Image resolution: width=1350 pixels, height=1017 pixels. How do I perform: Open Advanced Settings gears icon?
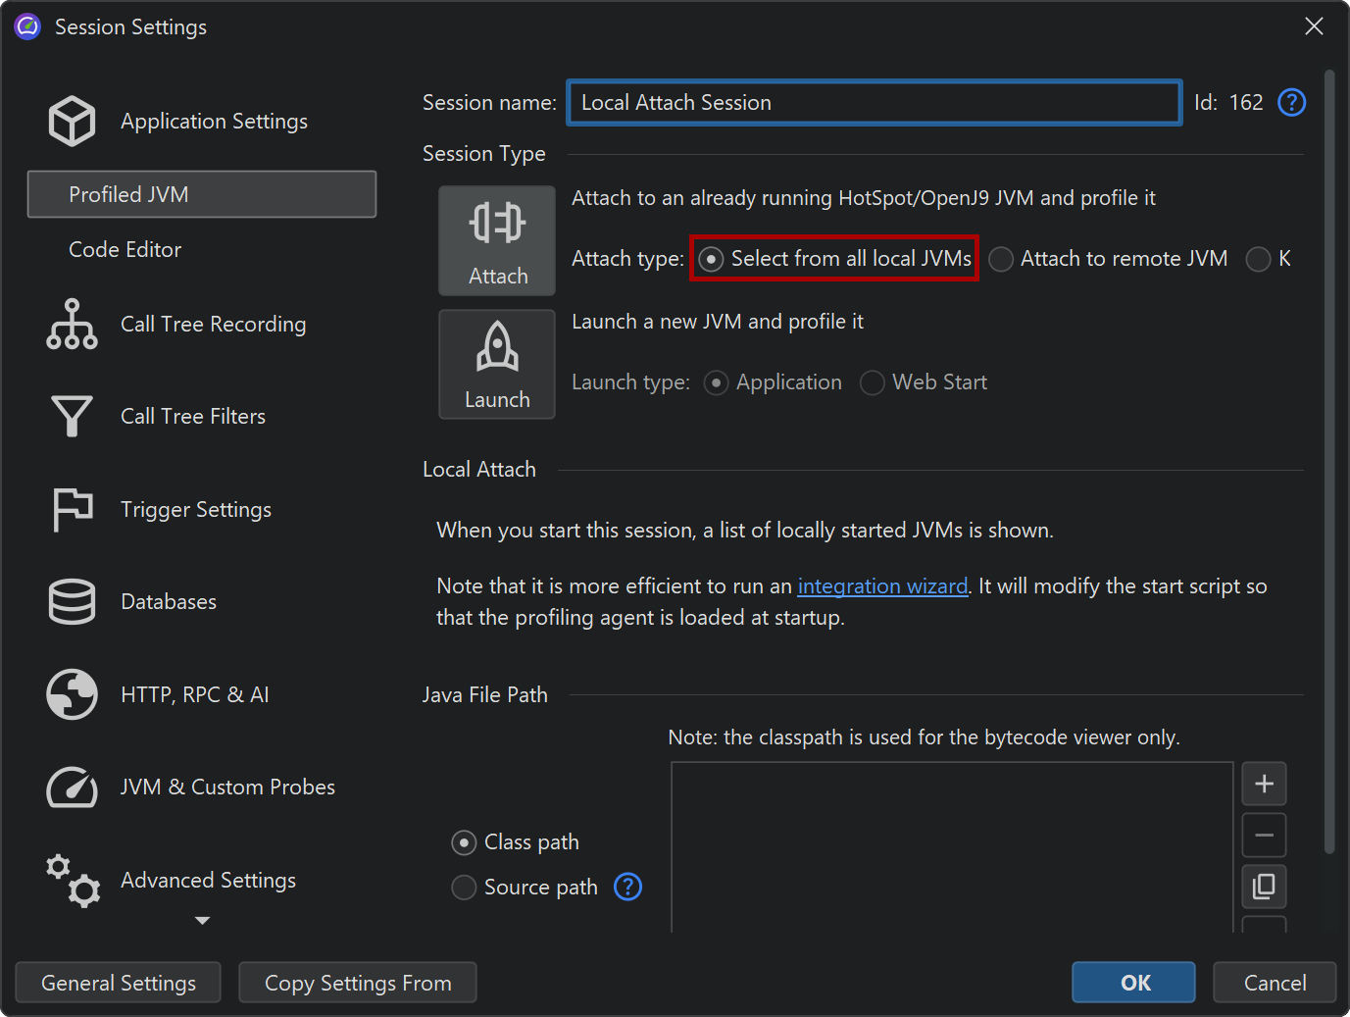[72, 881]
